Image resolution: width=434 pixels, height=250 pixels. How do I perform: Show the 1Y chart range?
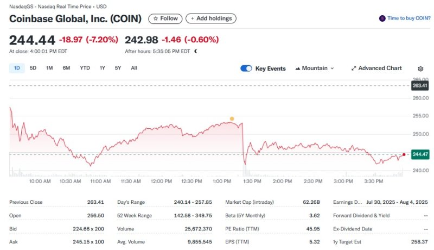[102, 68]
